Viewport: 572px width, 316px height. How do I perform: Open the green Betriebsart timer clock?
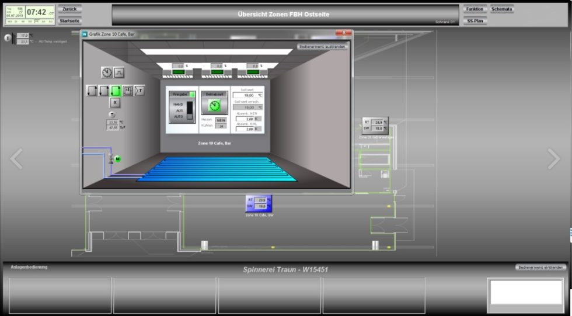[214, 105]
